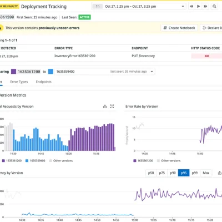
Task: Click the 500 HTTP status code cell
Action: 206,56
